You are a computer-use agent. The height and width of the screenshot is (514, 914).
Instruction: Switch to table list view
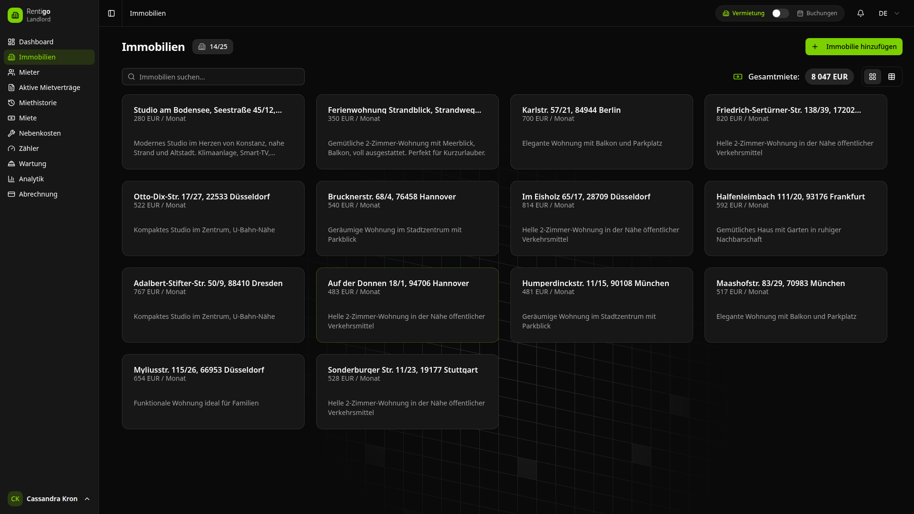coord(892,77)
